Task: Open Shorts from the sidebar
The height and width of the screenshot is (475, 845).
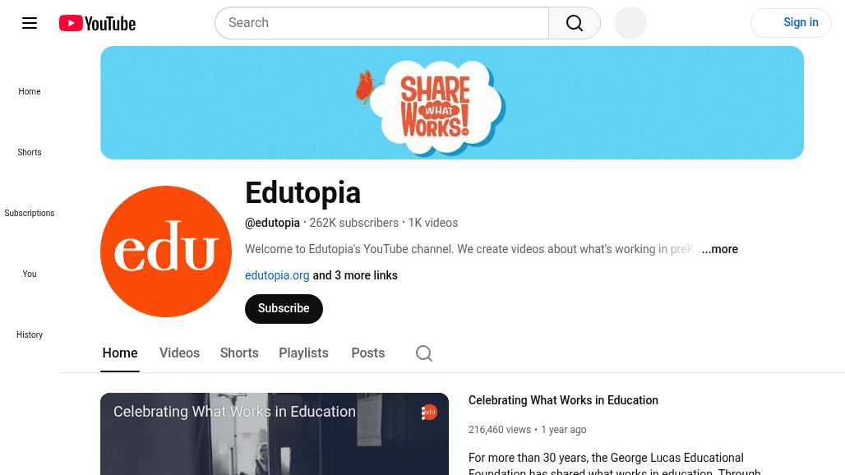Action: [30, 152]
